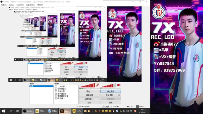203x114 pixels.
Task: Click the 设定... button
Action: (x=89, y=91)
